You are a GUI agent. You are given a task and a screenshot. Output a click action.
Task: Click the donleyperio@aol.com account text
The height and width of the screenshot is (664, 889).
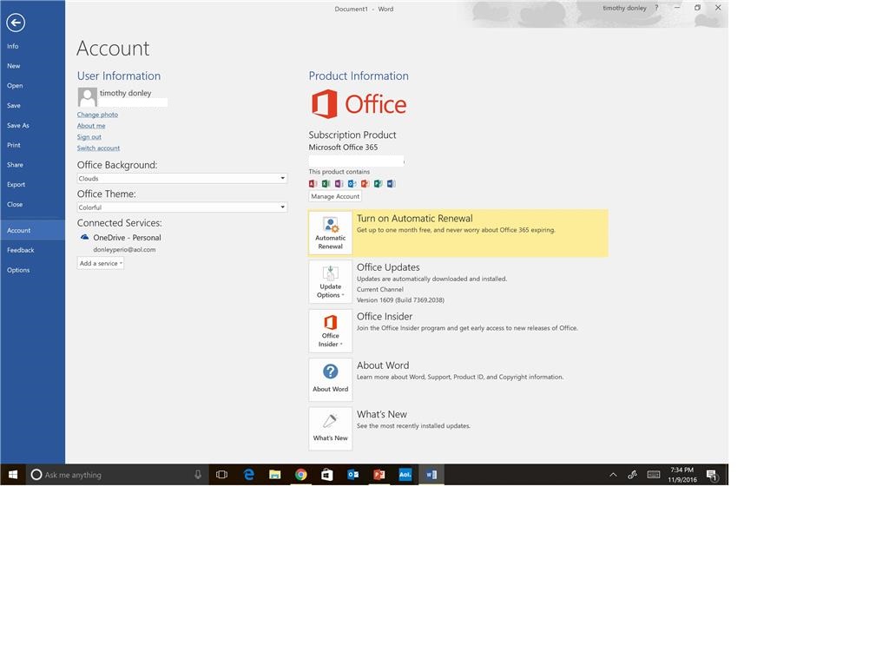pyautogui.click(x=124, y=249)
